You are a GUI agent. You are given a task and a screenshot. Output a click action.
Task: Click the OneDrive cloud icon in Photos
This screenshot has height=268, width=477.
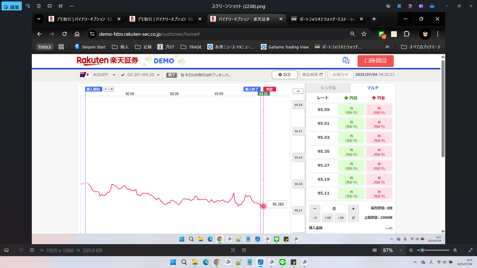click(432, 6)
